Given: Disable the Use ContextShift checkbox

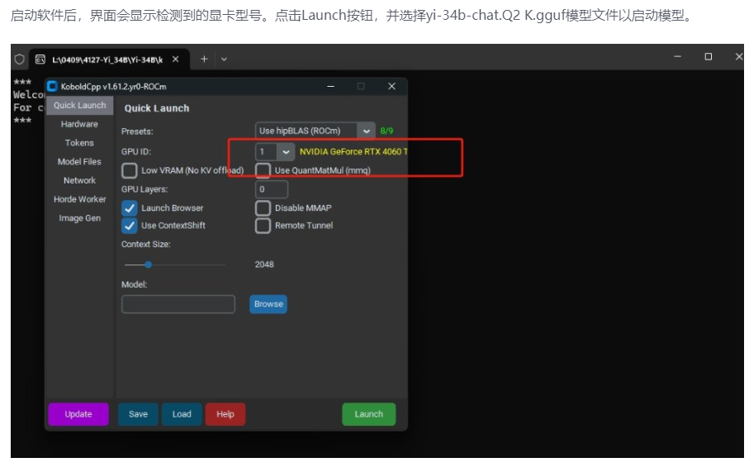Looking at the screenshot, I should click(130, 225).
